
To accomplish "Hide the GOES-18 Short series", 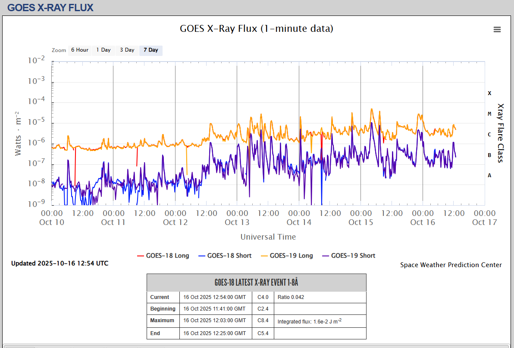I will point(225,256).
